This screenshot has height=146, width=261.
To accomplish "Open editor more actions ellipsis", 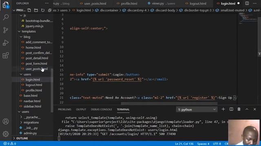I will pyautogui.click(x=255, y=3).
